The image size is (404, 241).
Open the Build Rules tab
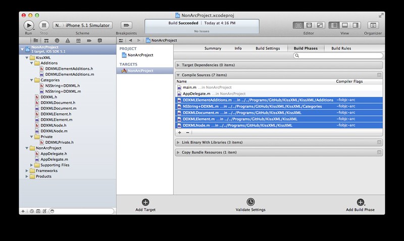point(341,48)
